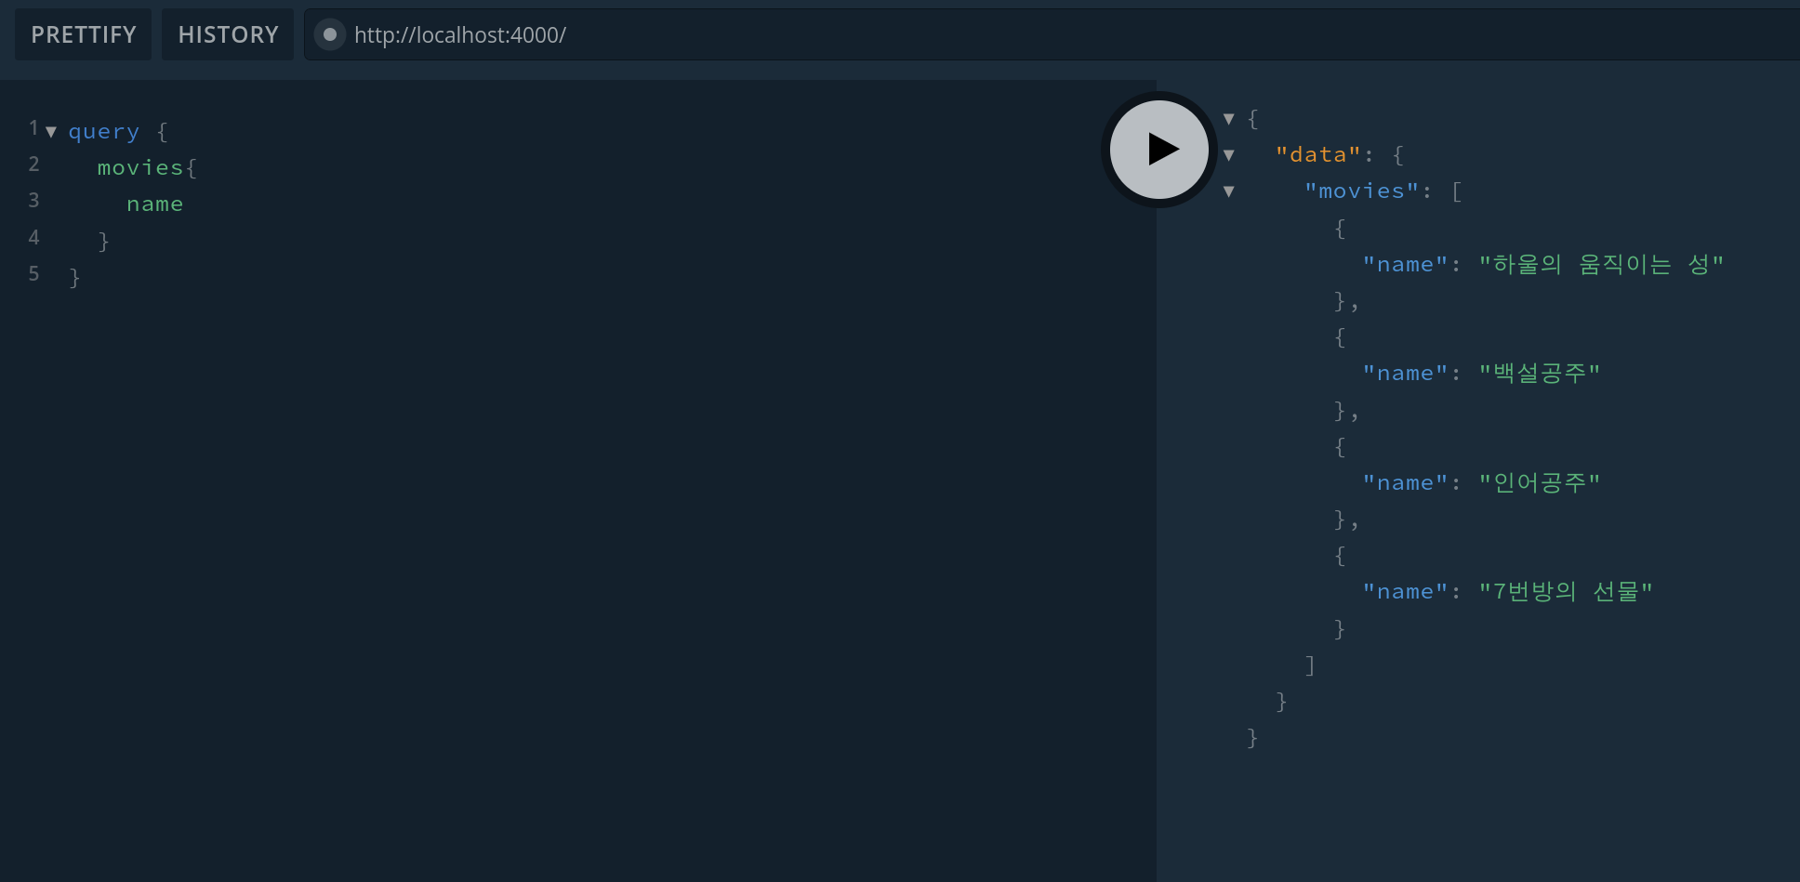The width and height of the screenshot is (1800, 882).
Task: Collapse the "data" object arrow
Action: (x=1228, y=155)
